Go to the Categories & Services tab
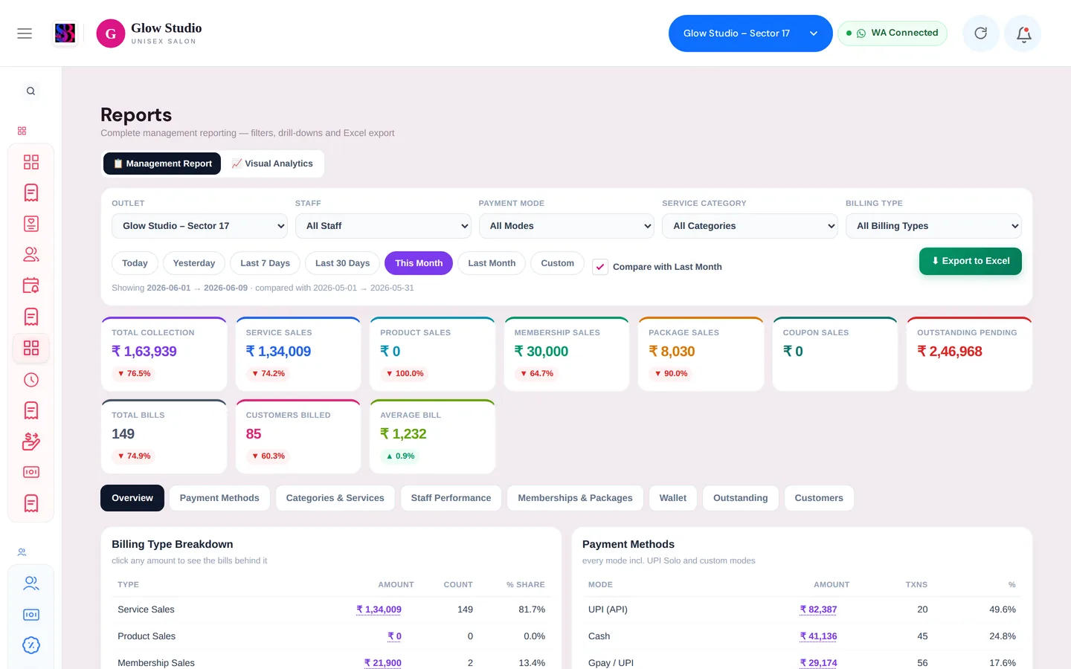Viewport: 1071px width, 669px height. coord(335,498)
